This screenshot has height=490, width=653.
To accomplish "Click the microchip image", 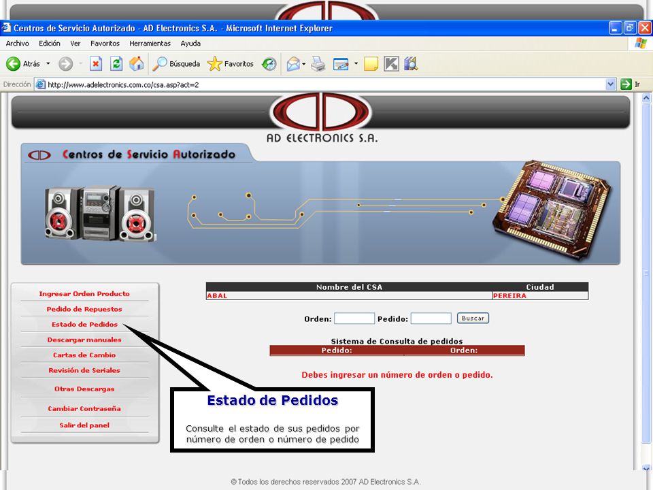I will tap(551, 210).
